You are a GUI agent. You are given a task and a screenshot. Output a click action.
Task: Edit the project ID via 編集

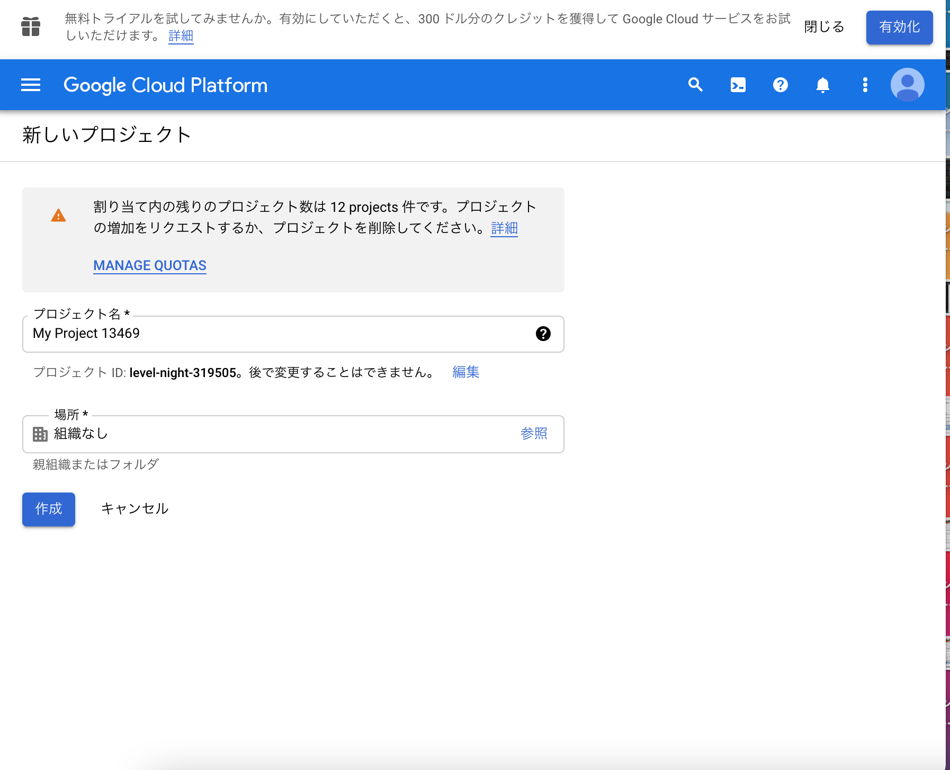pyautogui.click(x=465, y=372)
